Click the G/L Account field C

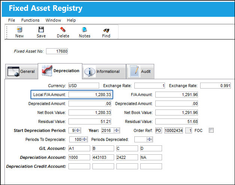[127, 148]
